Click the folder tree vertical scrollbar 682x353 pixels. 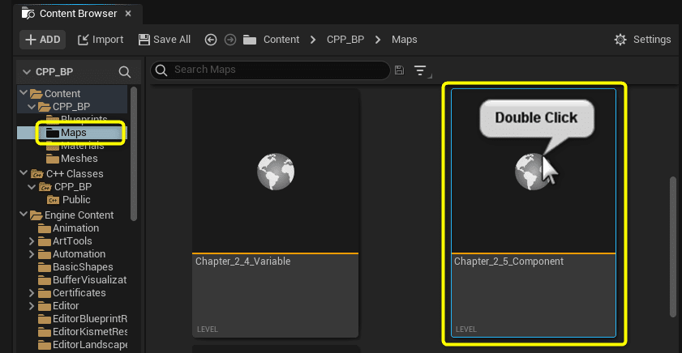tap(134, 154)
